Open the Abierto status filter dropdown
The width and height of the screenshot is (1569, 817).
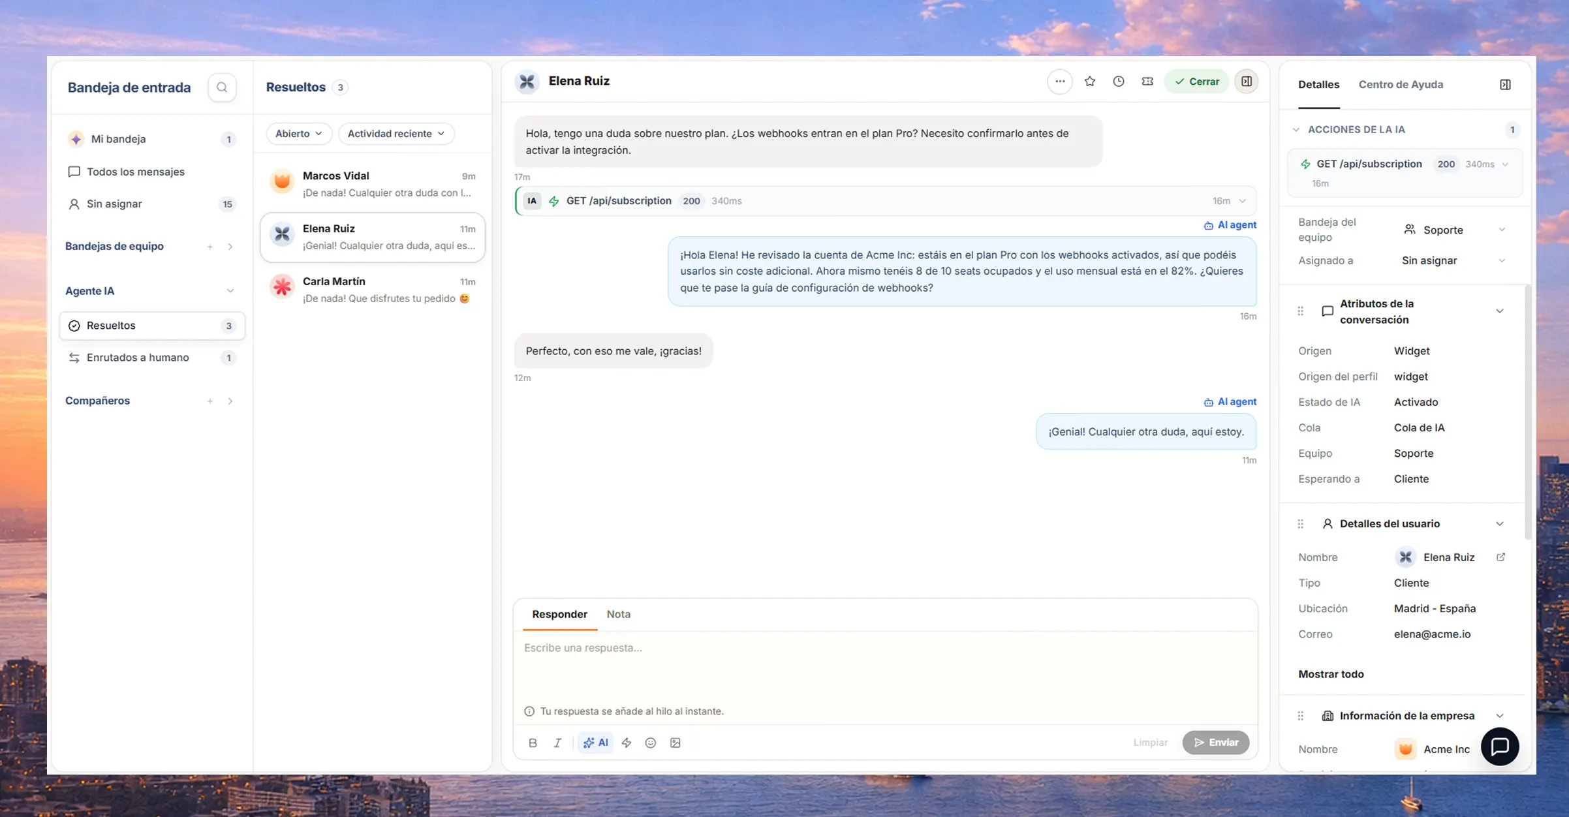299,134
